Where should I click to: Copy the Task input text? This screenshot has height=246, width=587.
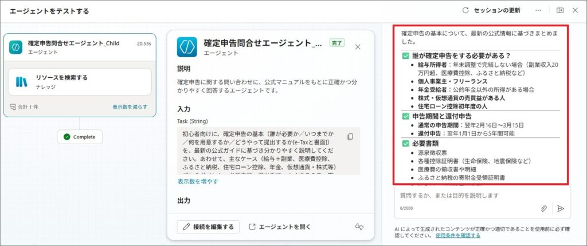click(x=350, y=136)
